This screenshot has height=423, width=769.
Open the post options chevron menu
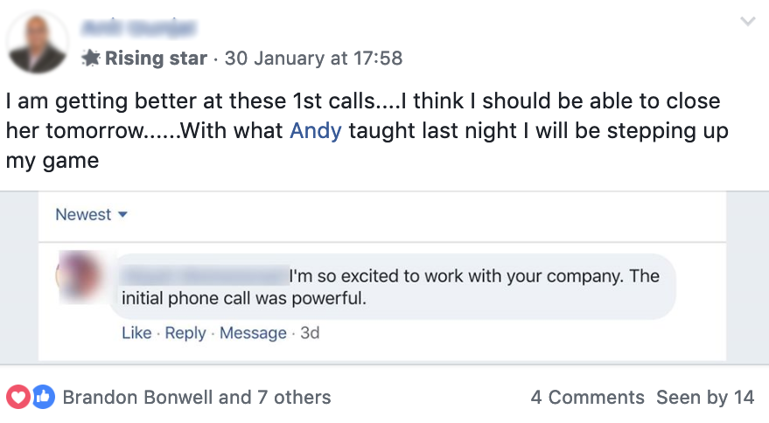747,21
